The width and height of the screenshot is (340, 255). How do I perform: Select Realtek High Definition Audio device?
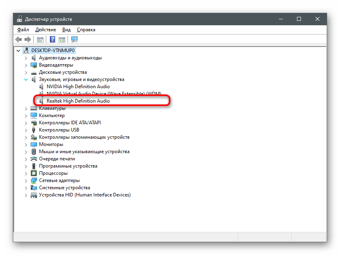pyautogui.click(x=78, y=101)
